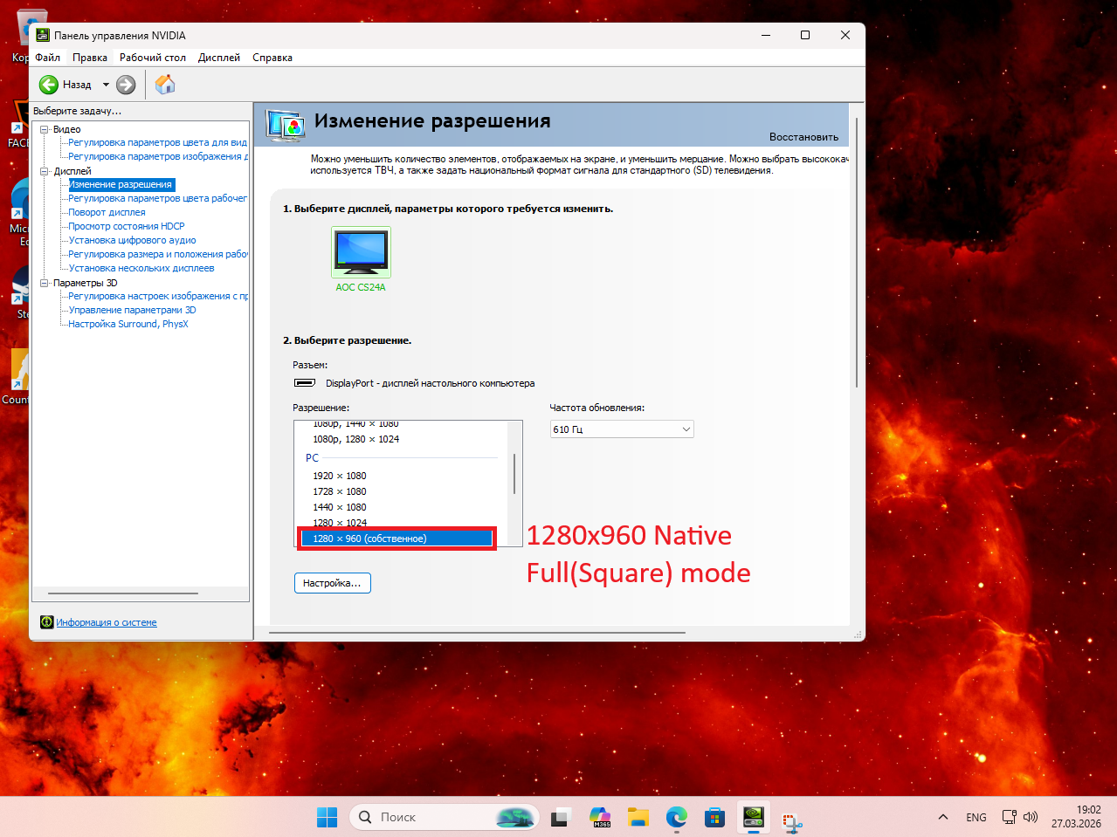
Task: Open the Home icon in toolbar
Action: [x=164, y=85]
